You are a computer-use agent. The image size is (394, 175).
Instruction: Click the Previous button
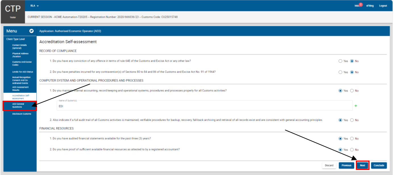point(346,165)
